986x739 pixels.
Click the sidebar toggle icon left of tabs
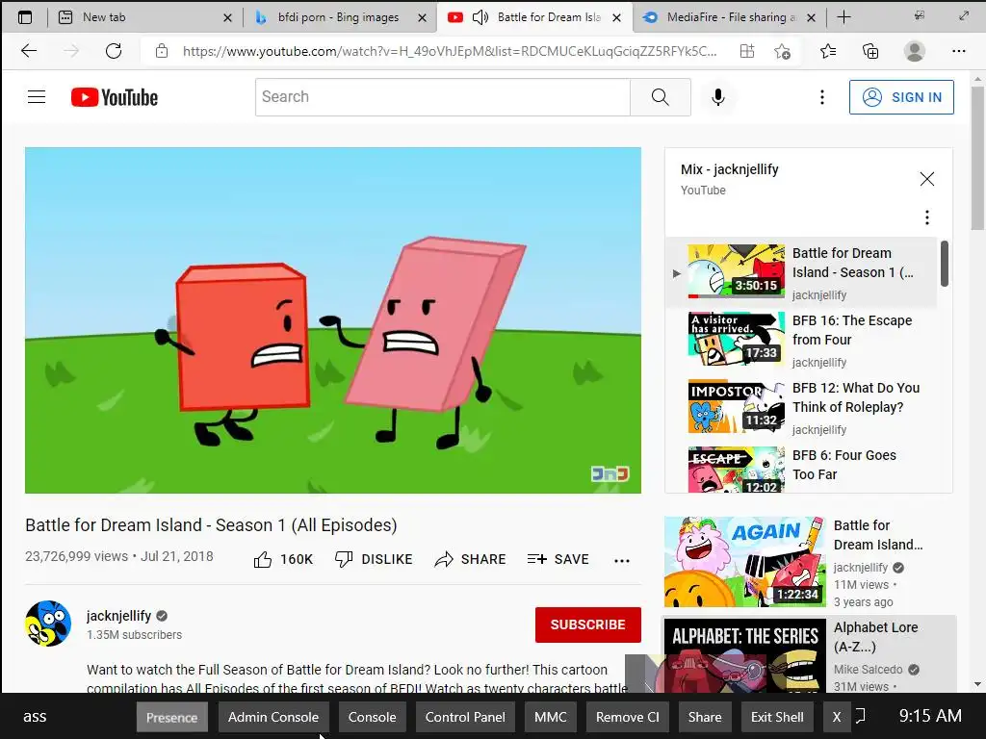coord(25,17)
